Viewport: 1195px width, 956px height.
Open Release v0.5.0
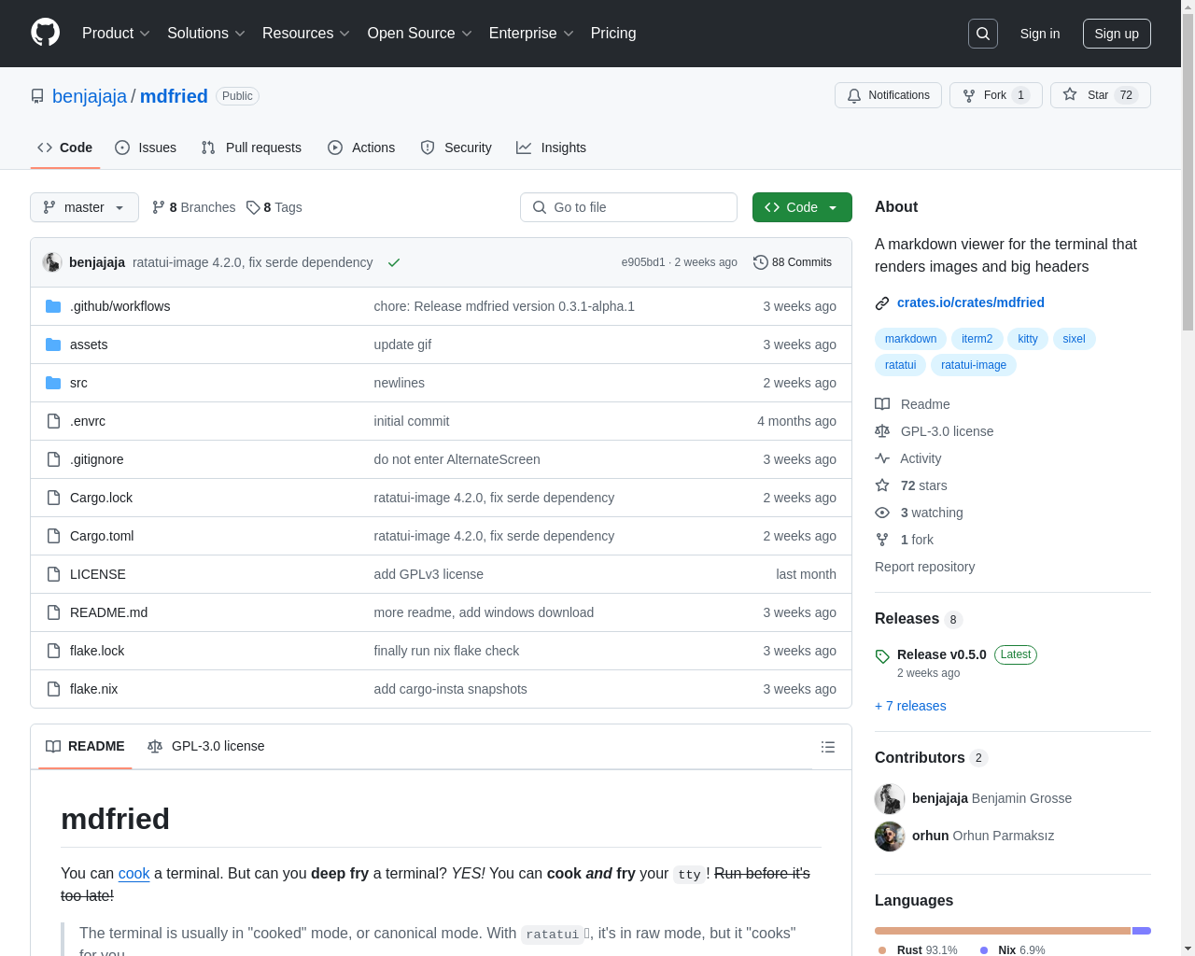click(x=941, y=654)
